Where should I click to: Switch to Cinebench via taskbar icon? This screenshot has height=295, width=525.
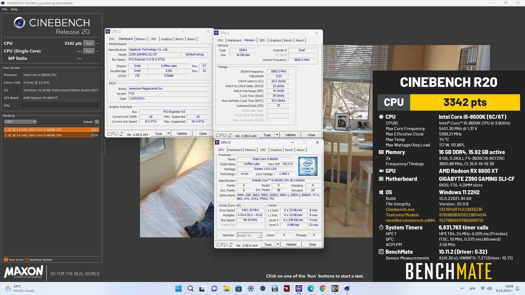pyautogui.click(x=347, y=288)
